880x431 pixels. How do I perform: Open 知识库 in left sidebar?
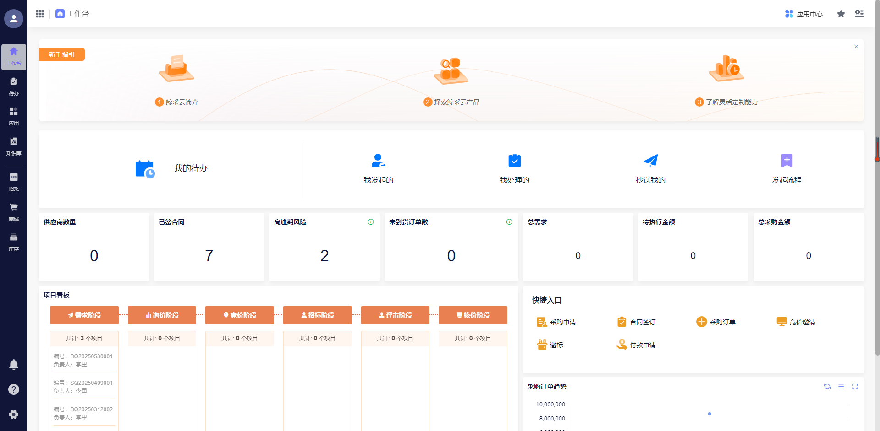click(x=14, y=146)
